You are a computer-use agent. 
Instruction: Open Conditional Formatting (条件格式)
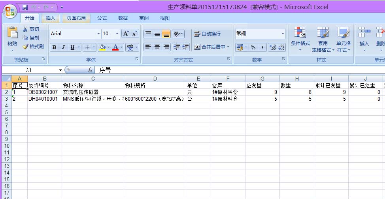(x=300, y=39)
